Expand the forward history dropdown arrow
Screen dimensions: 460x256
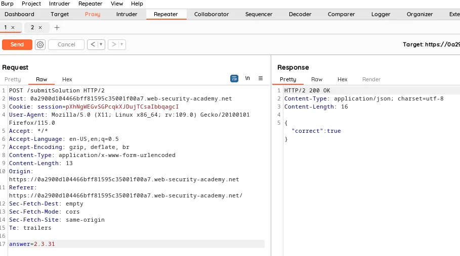(122, 44)
